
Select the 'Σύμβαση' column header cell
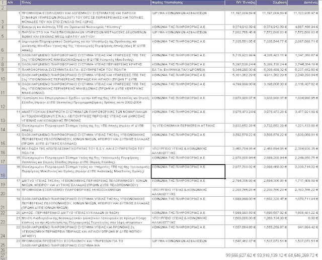tap(272, 3)
